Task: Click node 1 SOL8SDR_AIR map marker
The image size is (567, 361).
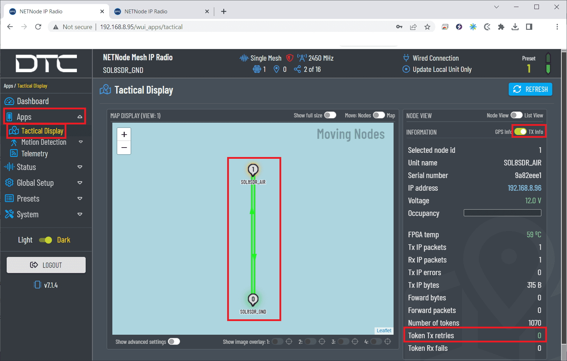Action: click(x=253, y=170)
